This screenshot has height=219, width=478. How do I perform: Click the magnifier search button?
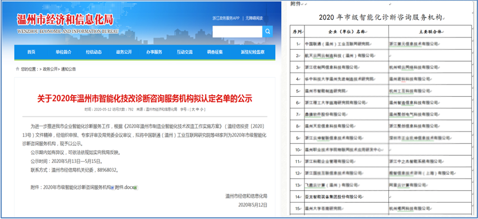[268, 31]
